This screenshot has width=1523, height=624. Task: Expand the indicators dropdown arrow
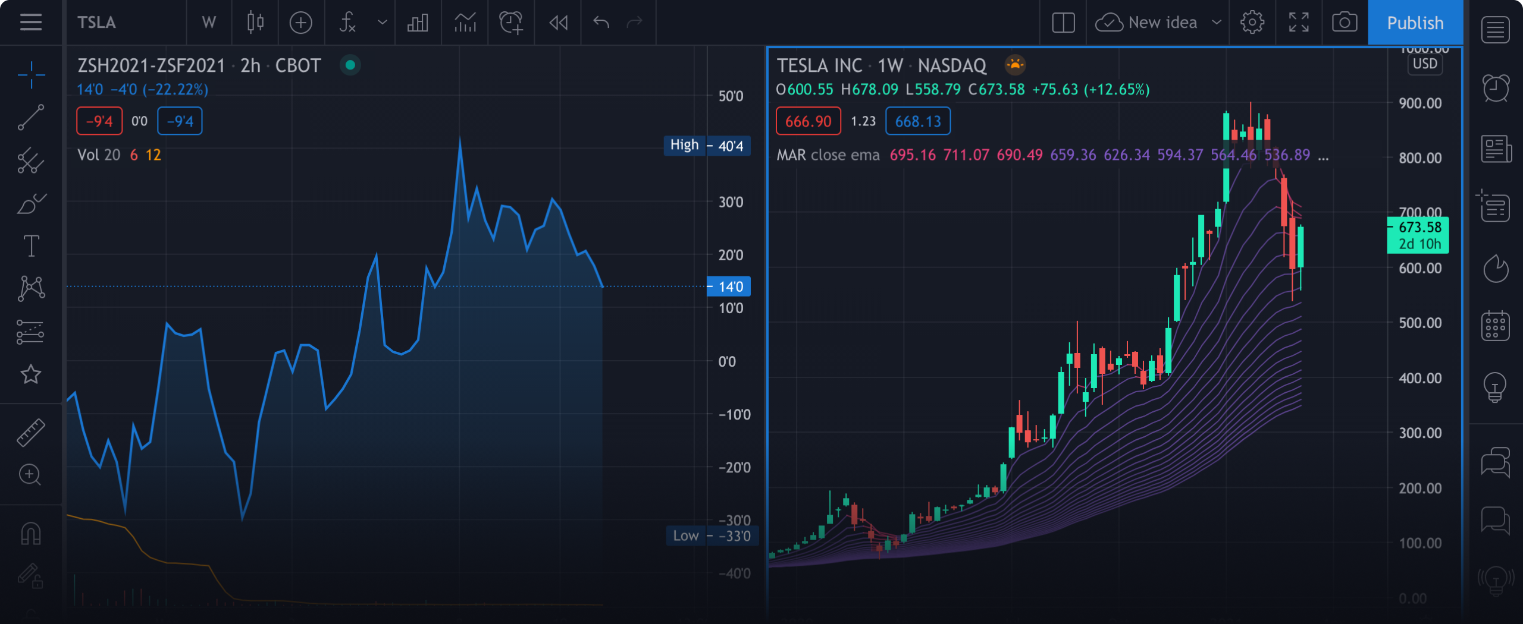coord(383,23)
